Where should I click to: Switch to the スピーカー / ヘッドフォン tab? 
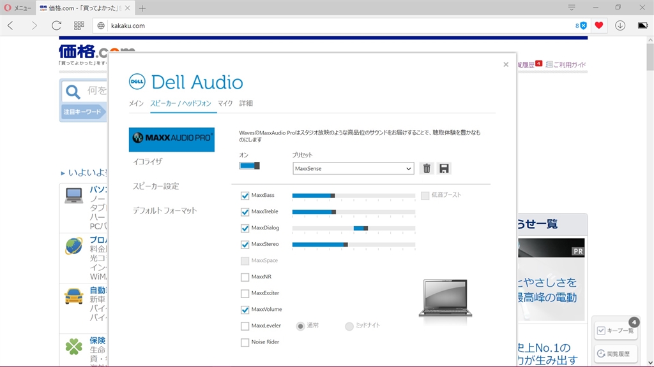pyautogui.click(x=181, y=103)
